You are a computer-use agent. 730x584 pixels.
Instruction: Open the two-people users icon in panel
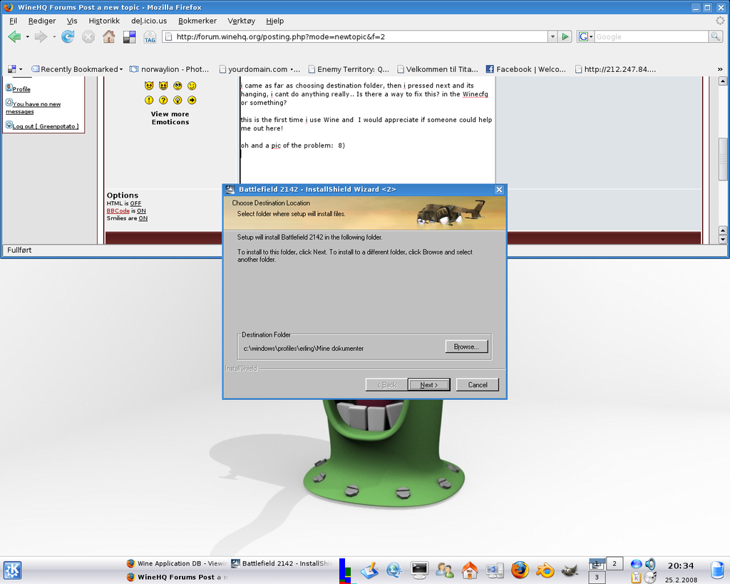pos(445,570)
